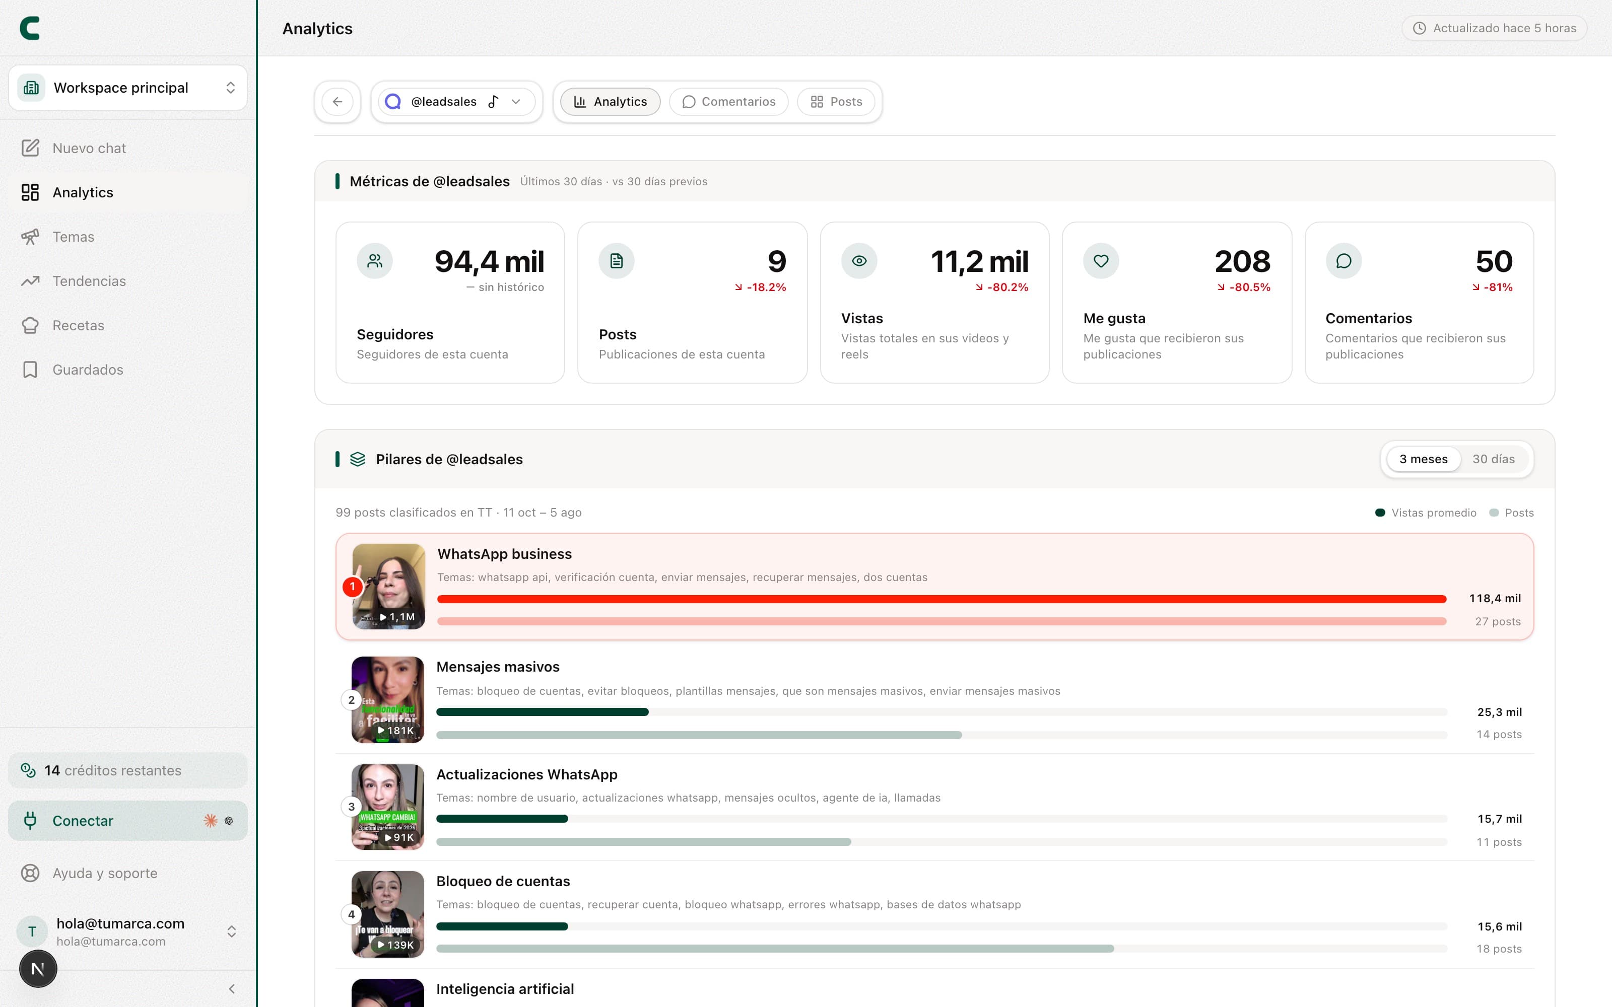Click the Inteligencia artificial pillar title
This screenshot has height=1007, width=1612.
(505, 989)
